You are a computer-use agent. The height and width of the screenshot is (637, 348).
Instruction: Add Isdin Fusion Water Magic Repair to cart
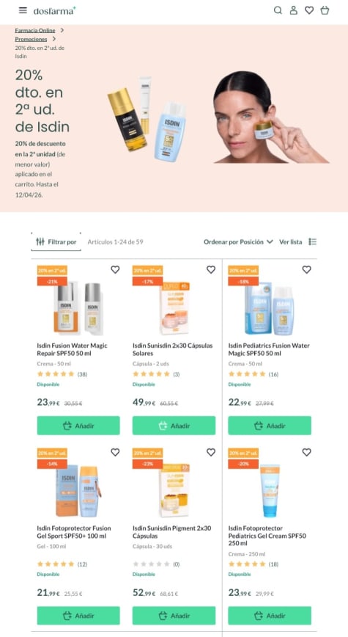78,426
